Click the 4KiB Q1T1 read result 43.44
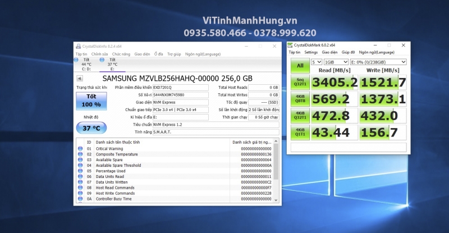Image resolution: width=449 pixels, height=233 pixels. pyautogui.click(x=335, y=132)
